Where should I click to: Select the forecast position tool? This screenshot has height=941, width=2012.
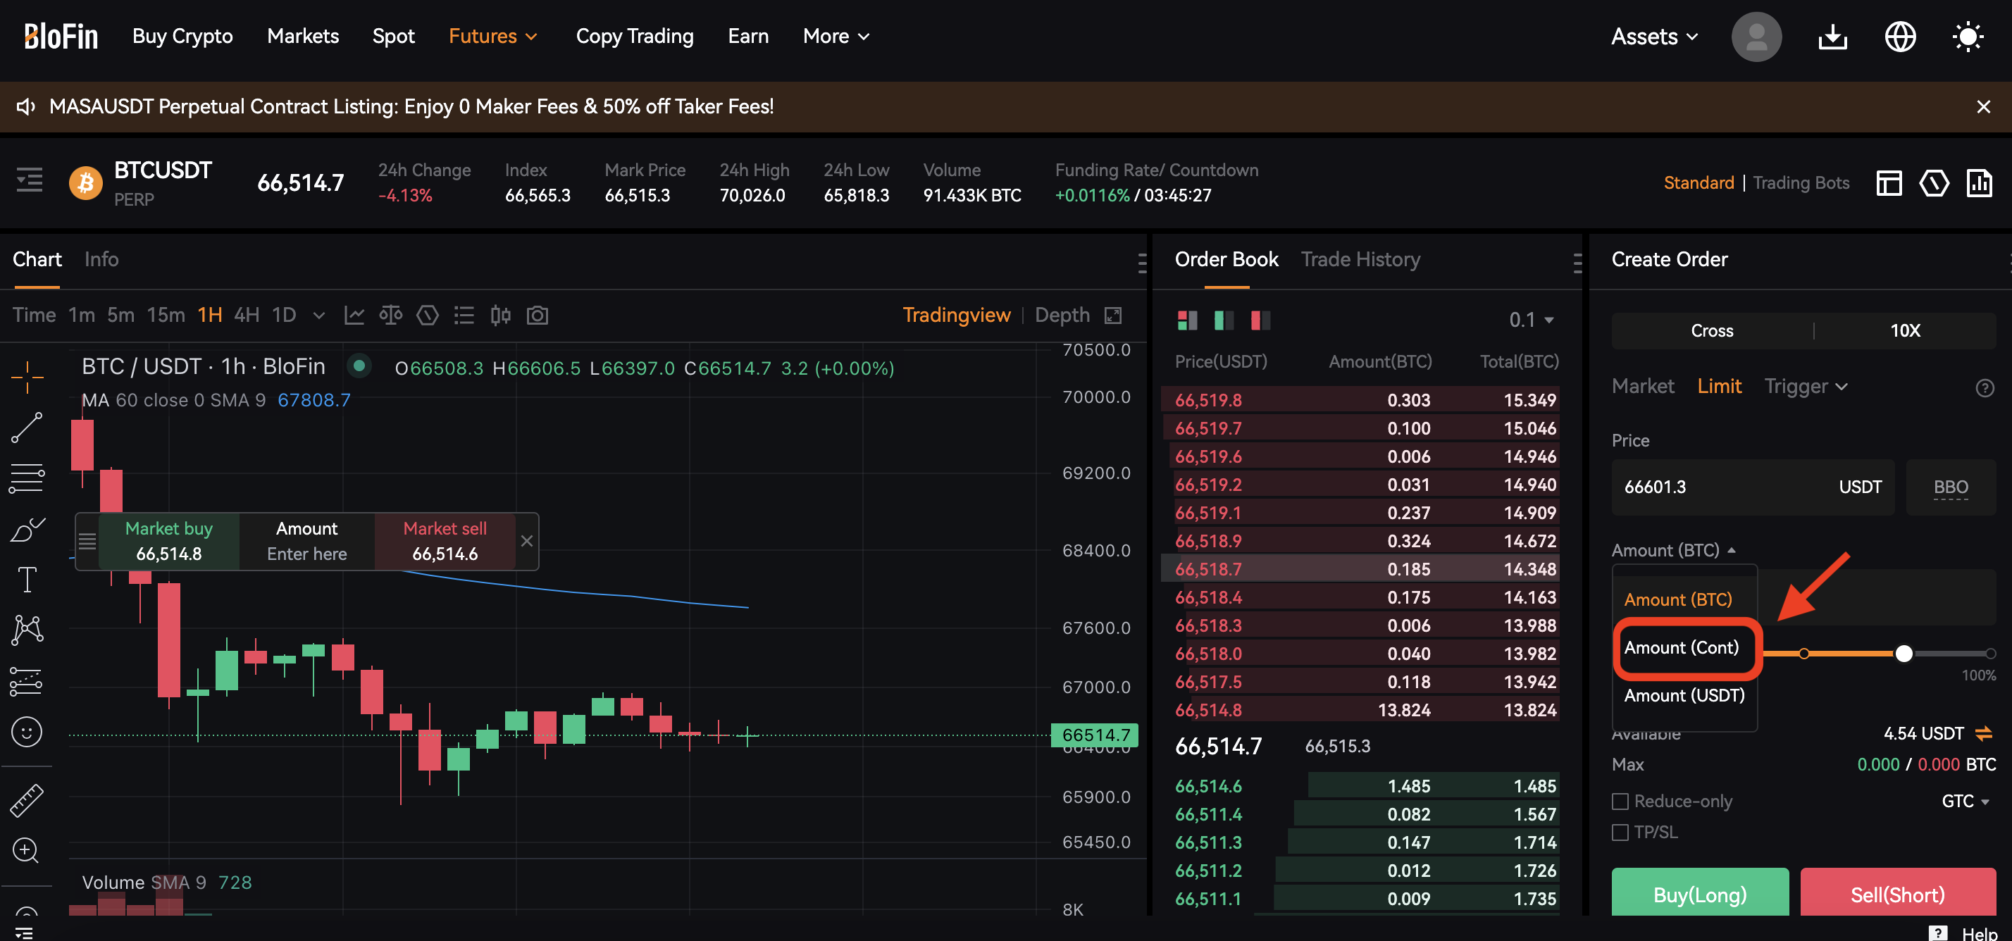click(26, 682)
